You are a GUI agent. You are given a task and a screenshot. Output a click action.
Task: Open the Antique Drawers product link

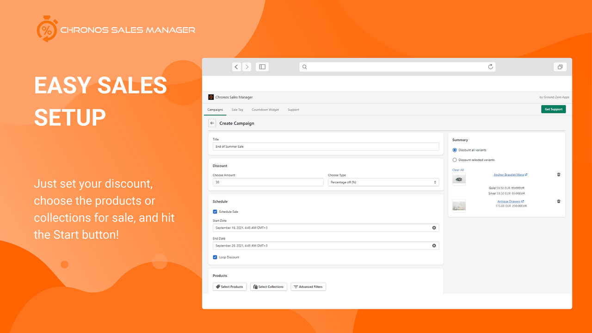pos(511,202)
